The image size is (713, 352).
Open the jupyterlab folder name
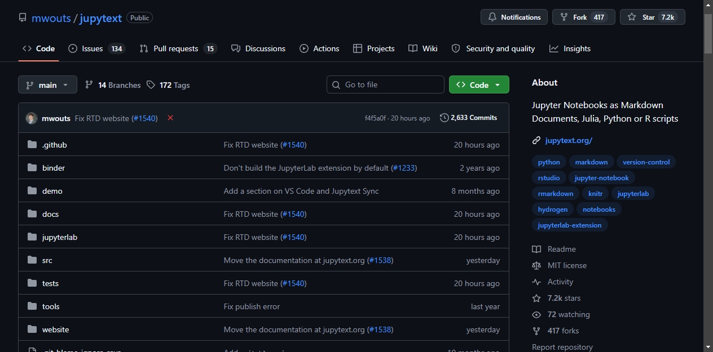tap(60, 237)
